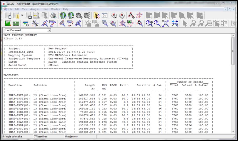
Task: Click the 'BASELINES' section heading
Action: [x=11, y=75]
